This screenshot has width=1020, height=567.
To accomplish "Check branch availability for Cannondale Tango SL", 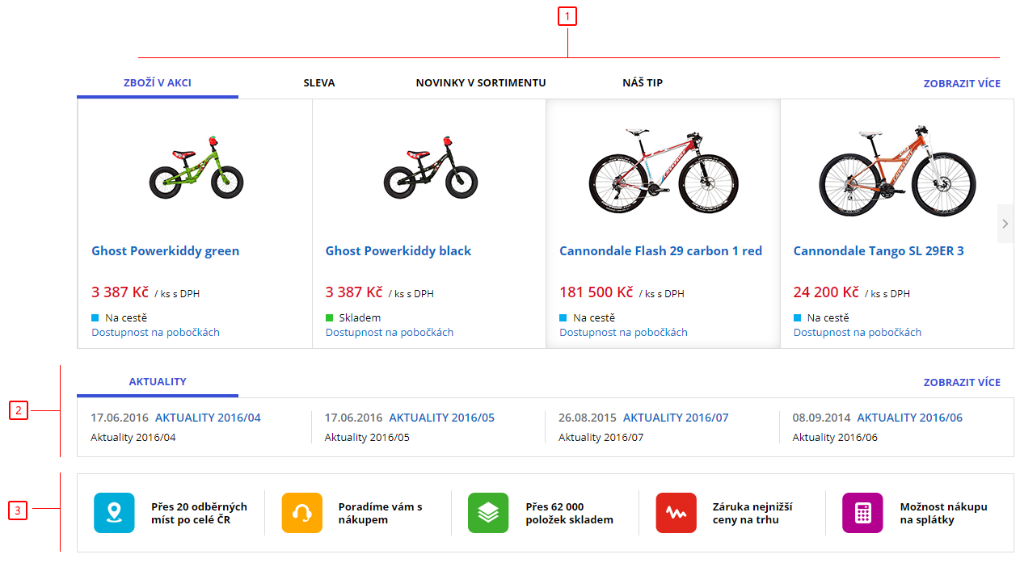I will (x=858, y=332).
